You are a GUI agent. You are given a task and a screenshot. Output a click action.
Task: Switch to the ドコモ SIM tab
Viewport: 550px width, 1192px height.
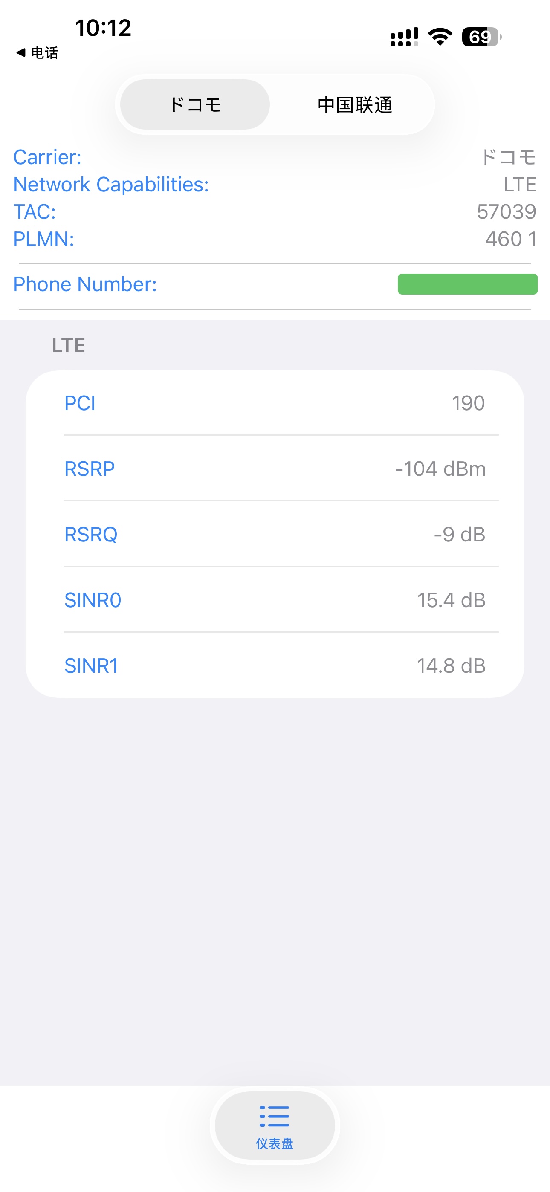[x=195, y=104]
